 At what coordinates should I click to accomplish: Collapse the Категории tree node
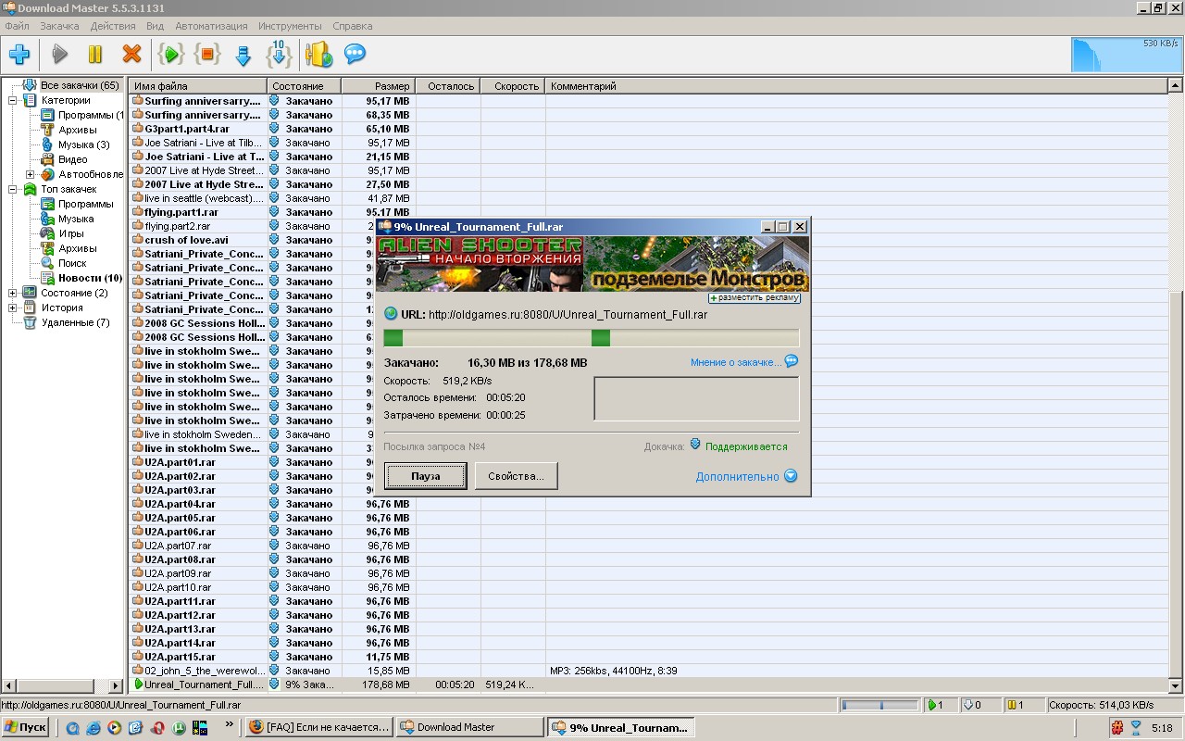pos(13,100)
